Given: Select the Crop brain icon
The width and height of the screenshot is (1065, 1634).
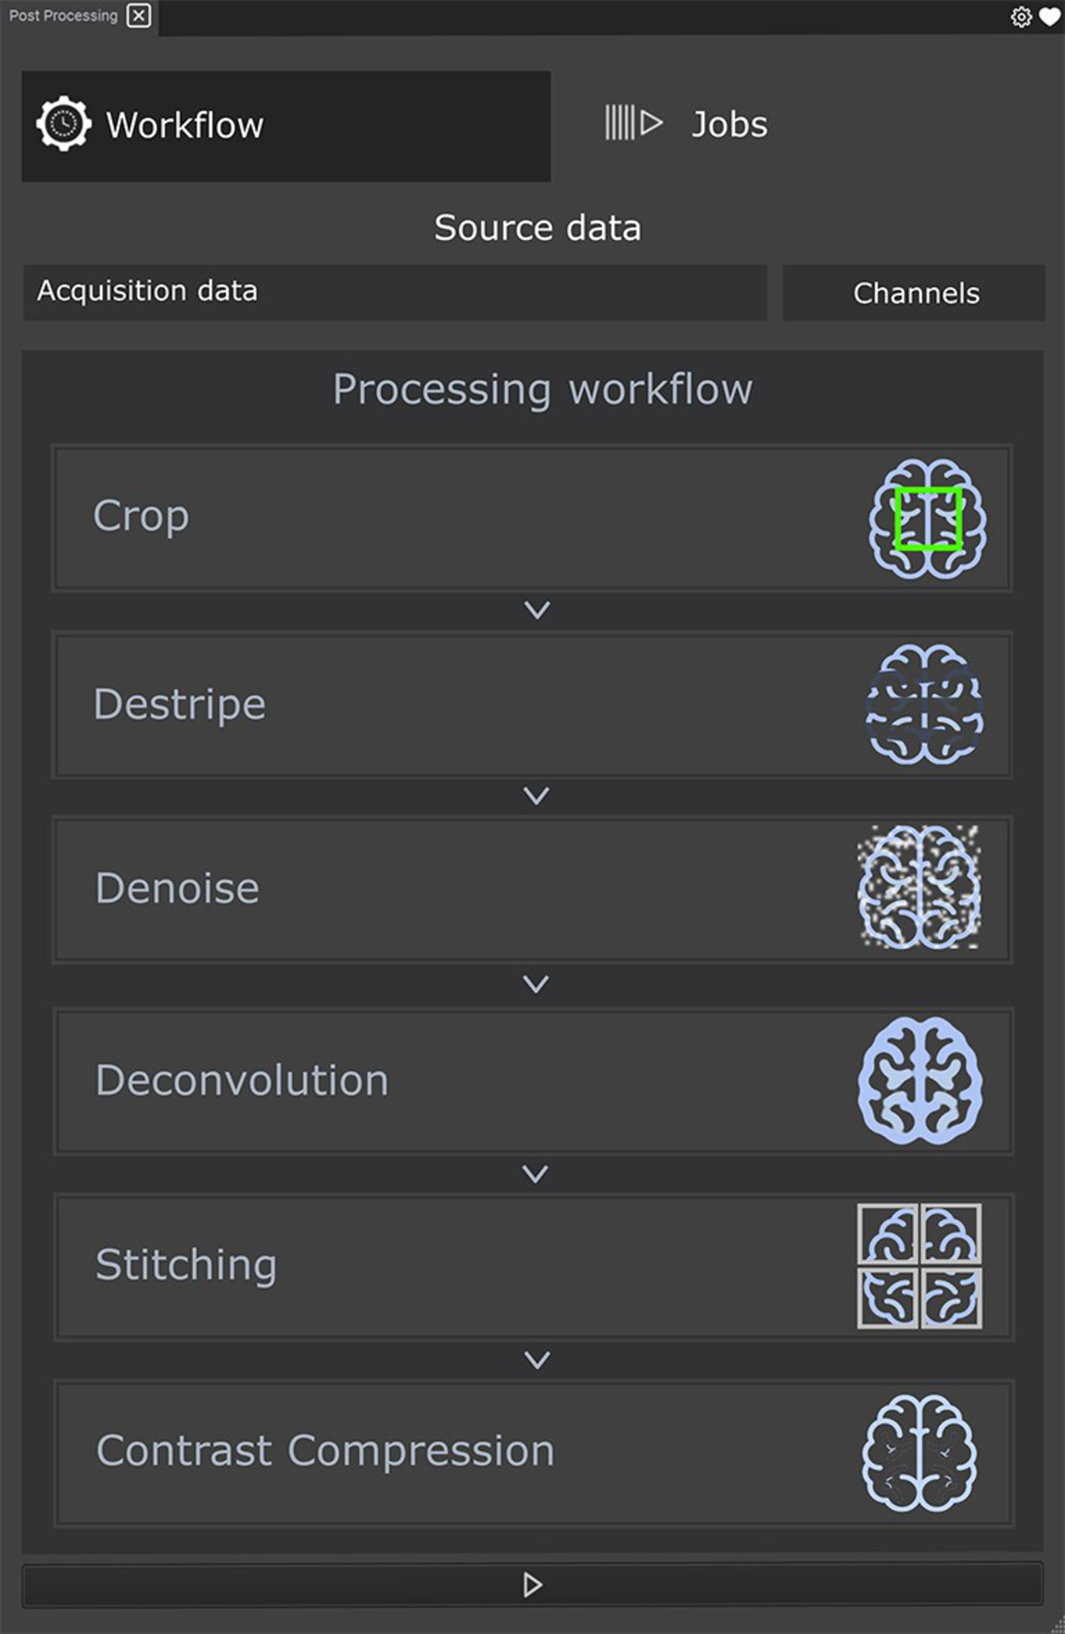Looking at the screenshot, I should (927, 517).
